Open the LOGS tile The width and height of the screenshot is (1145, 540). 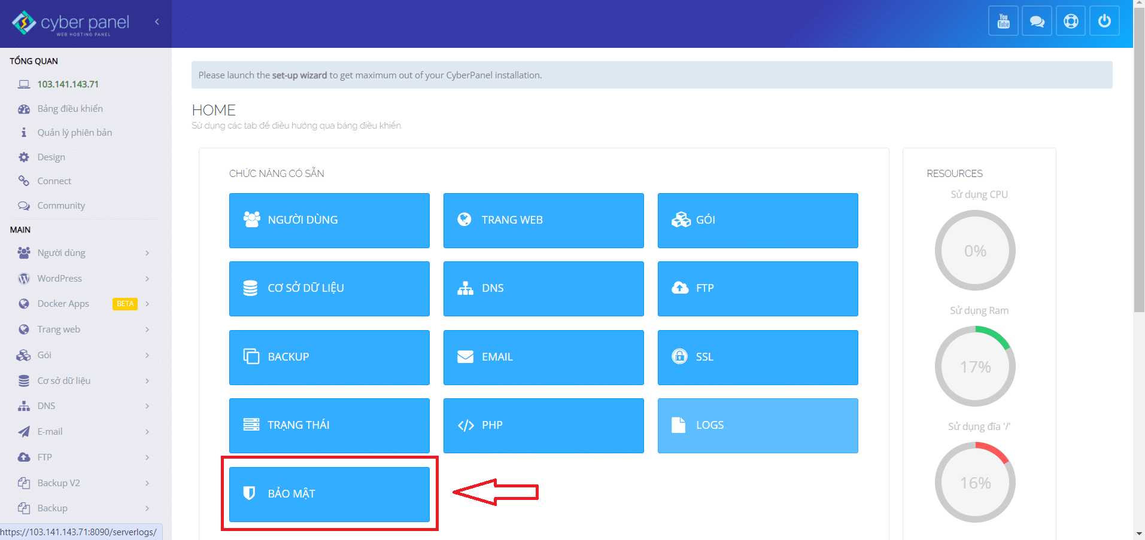[758, 425]
